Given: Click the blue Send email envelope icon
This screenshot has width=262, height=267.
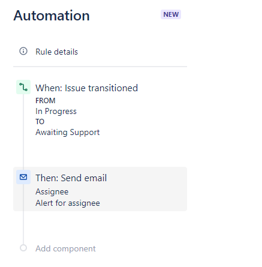Looking at the screenshot, I should click(x=23, y=177).
